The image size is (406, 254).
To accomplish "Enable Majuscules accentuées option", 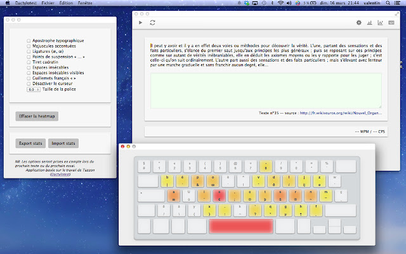I will [29, 46].
